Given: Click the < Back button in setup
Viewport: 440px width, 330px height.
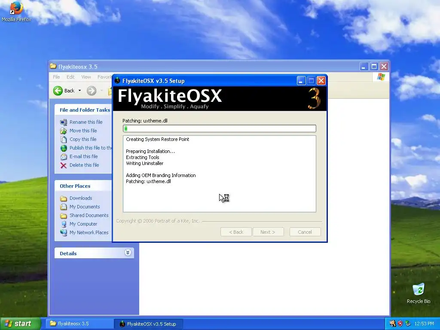Looking at the screenshot, I should click(x=236, y=232).
